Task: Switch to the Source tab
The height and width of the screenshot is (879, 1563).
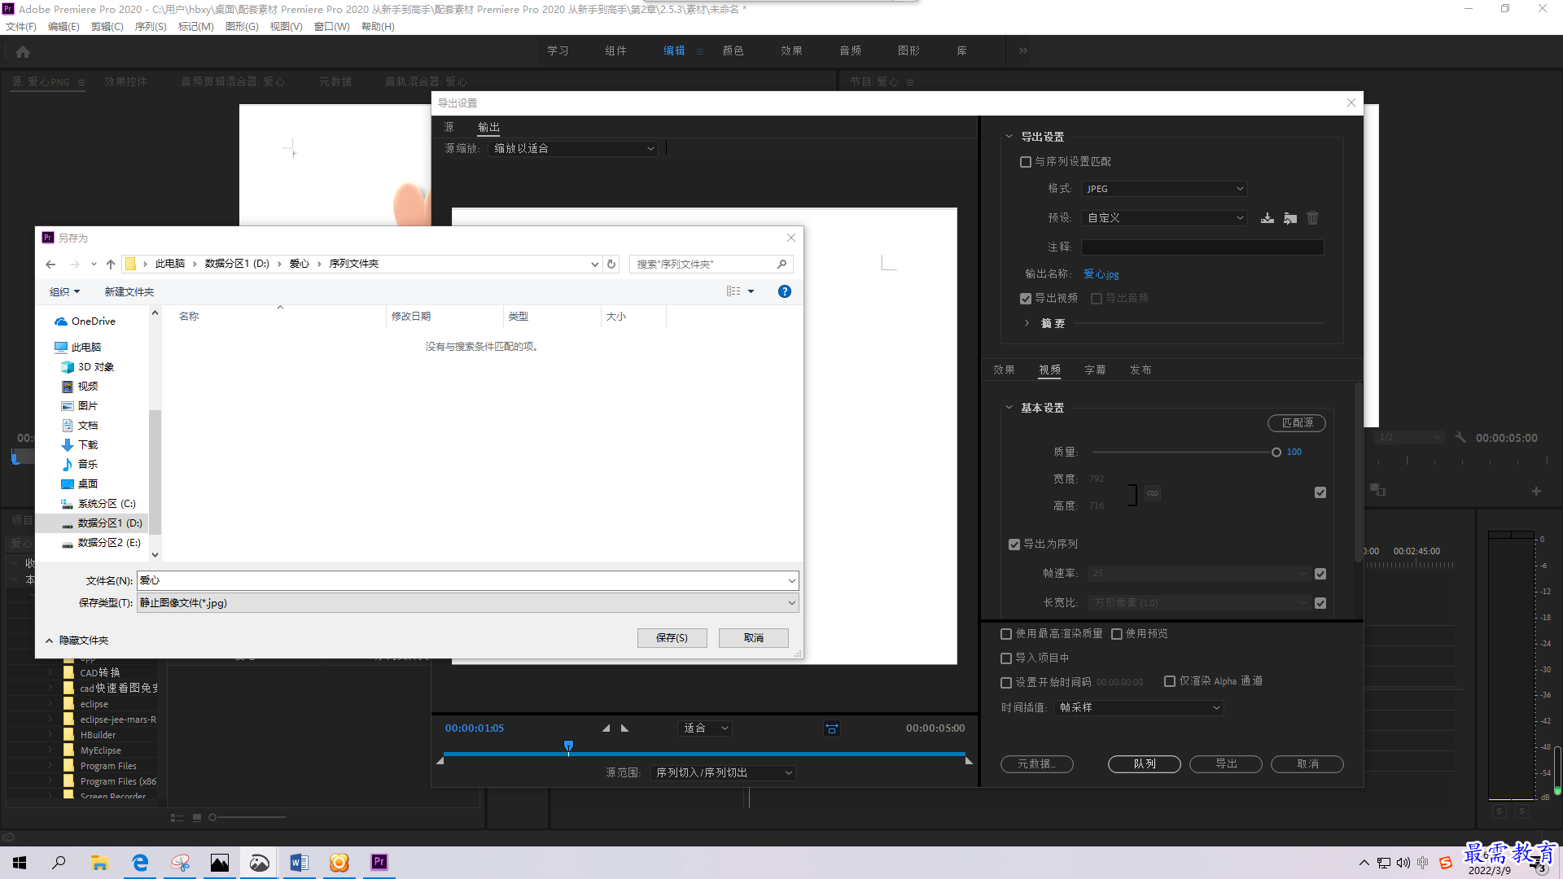Action: click(x=449, y=127)
